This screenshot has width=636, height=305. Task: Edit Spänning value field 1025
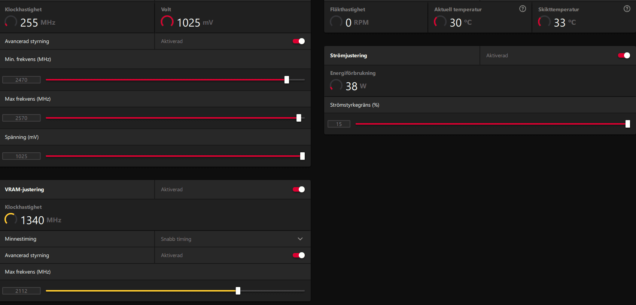[21, 156]
